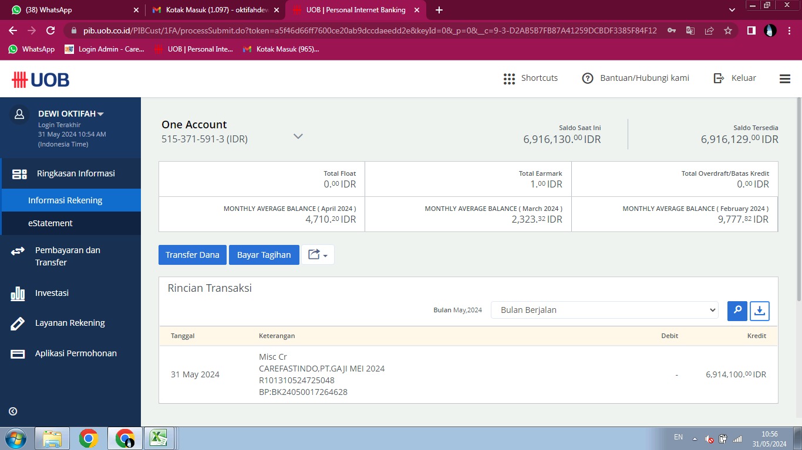Image resolution: width=802 pixels, height=450 pixels.
Task: Open Pembayaran dan Transfer menu
Action: (x=70, y=256)
